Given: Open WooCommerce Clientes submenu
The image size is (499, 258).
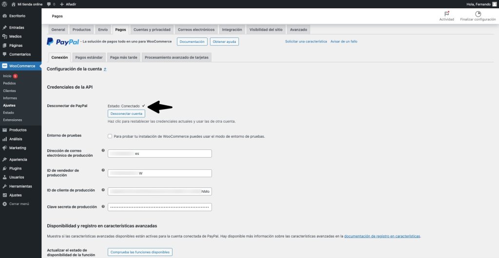Looking at the screenshot, I should pyautogui.click(x=9, y=91).
